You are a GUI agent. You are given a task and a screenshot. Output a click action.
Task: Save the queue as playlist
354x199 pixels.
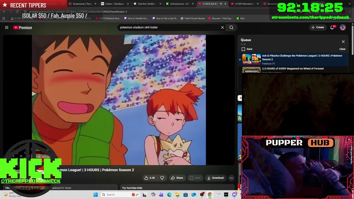point(247,49)
